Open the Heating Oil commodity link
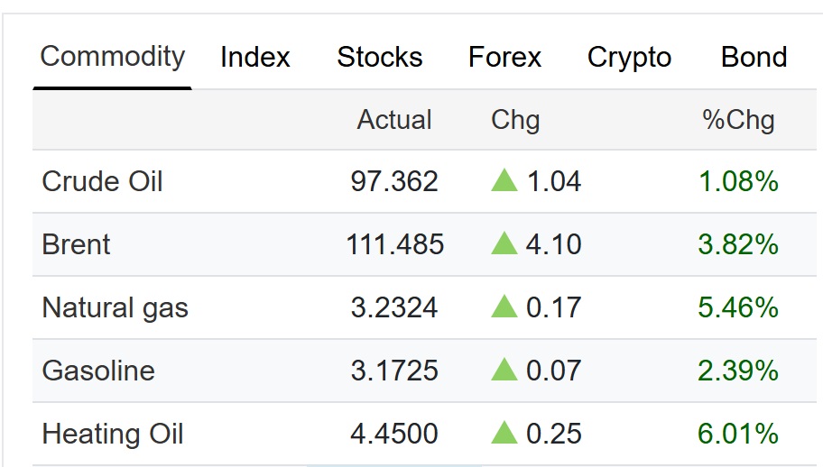Viewport: 823px width, 467px height. tap(113, 434)
